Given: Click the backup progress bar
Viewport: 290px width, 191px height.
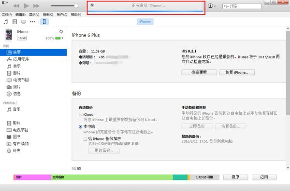Looking at the screenshot, I should coord(145,11).
